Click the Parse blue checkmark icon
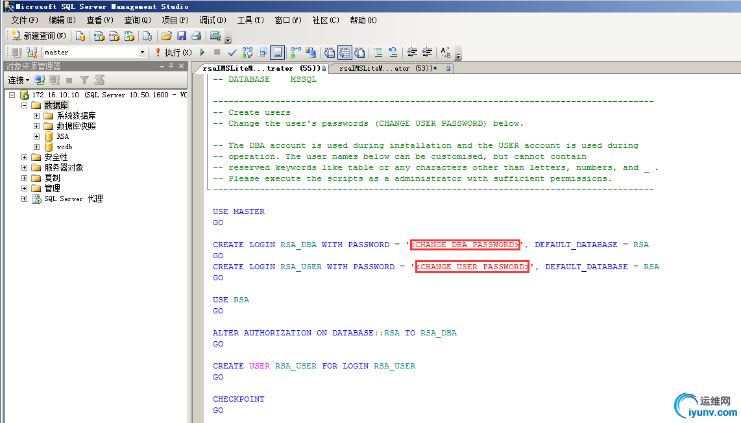741x423 pixels. pos(232,53)
